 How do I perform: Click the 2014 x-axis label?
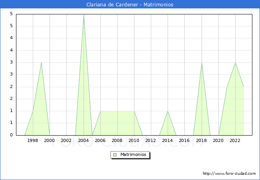point(167,140)
